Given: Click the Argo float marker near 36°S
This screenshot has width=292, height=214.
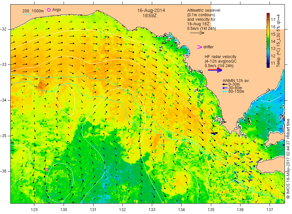Looking at the screenshot, I should pos(47,170).
